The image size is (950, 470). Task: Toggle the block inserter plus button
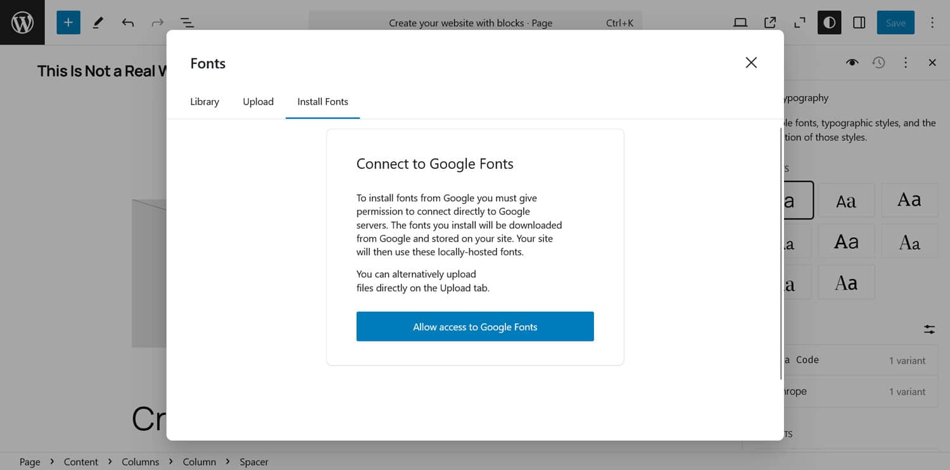pyautogui.click(x=68, y=23)
